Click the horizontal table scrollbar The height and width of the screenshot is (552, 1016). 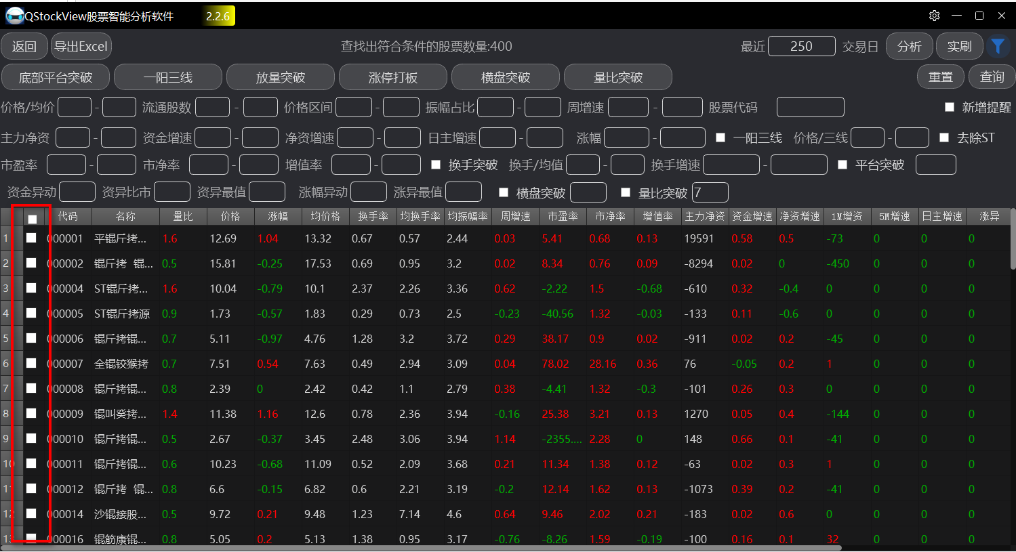click(x=420, y=548)
